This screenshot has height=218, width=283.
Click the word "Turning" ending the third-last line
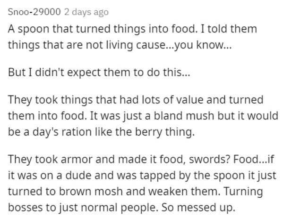[x=243, y=192]
